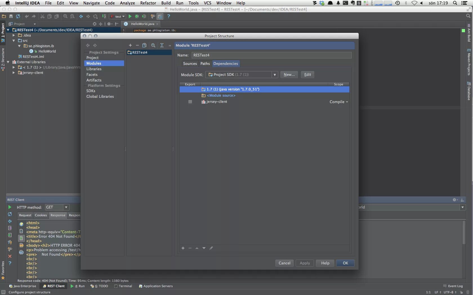Toggle the tool window quick-access status bar button
473x295 pixels.
pos(3,292)
